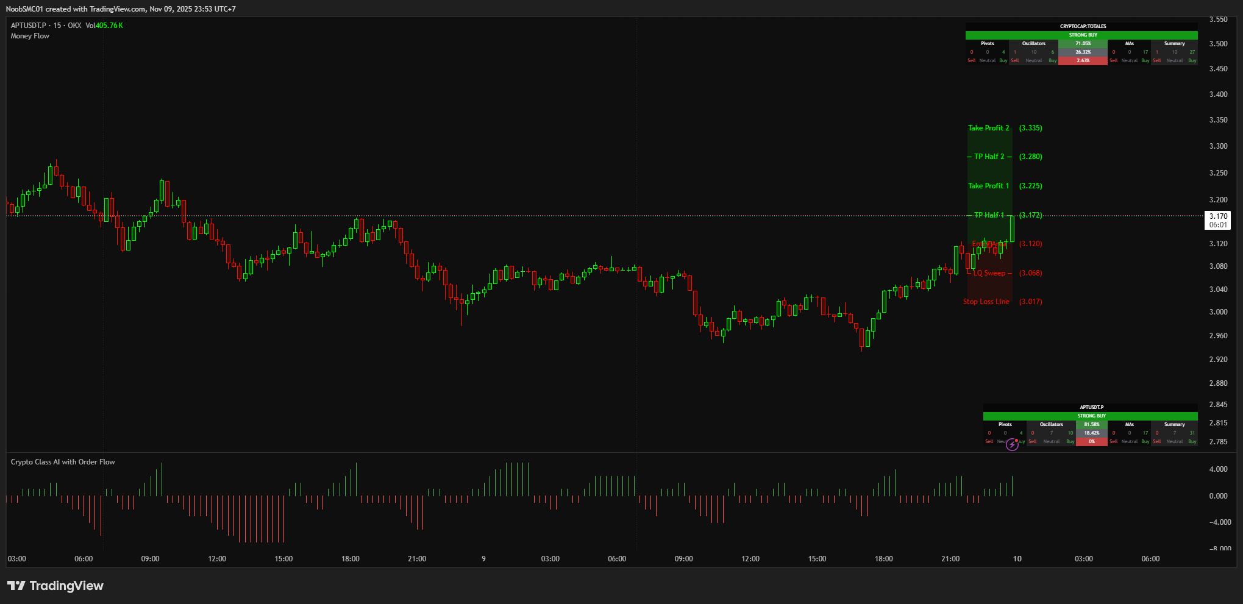
Task: Click the (3.280) price value
Action: coord(1031,157)
